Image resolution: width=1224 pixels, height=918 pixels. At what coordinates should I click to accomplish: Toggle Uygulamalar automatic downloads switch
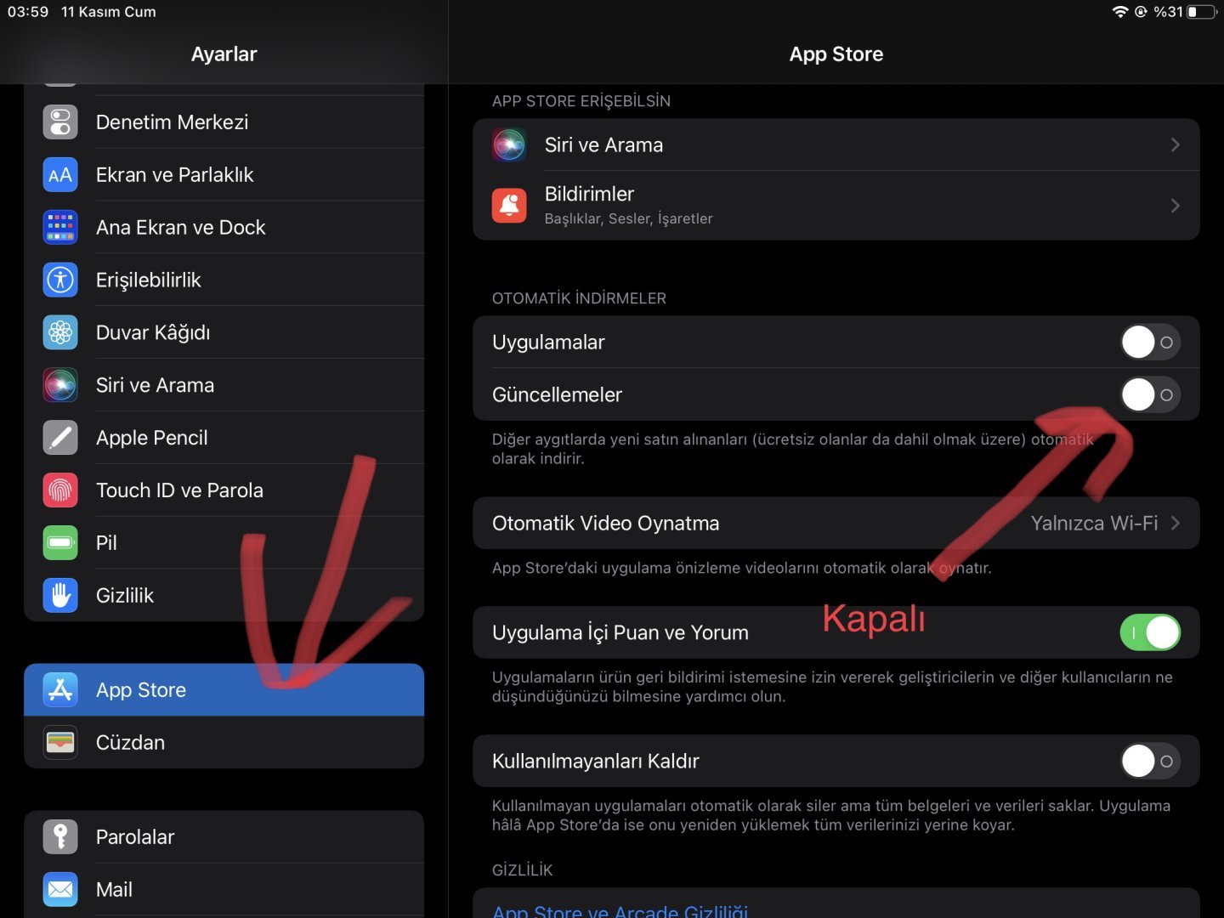point(1150,343)
